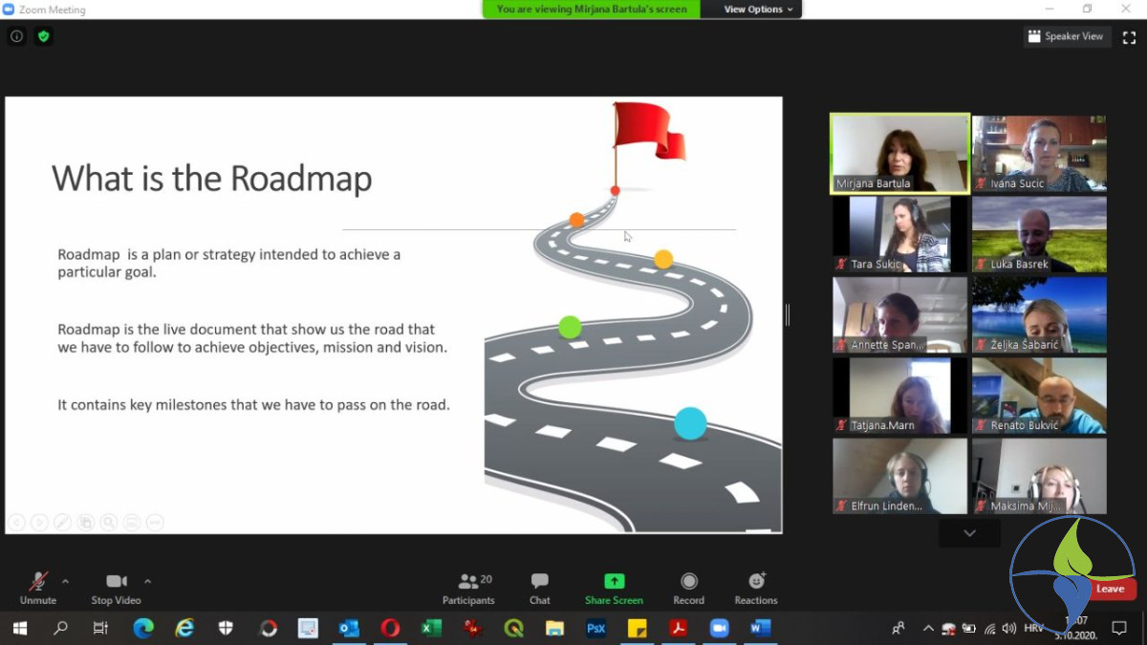Screen dimensions: 1147x645
Task: Click the divider handle between slide and gallery
Action: coord(788,315)
